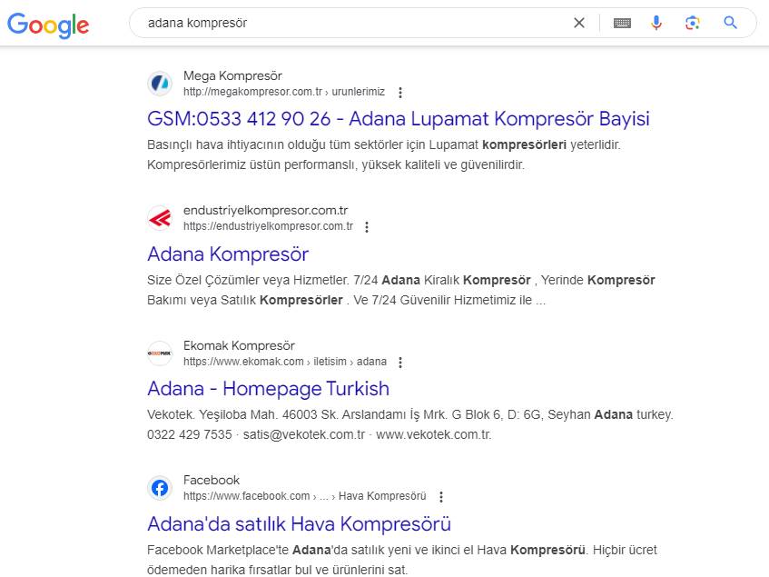Viewport: 769px width, 577px height.
Task: Open "Adana - Homepage Turkish" result
Action: [x=268, y=389]
